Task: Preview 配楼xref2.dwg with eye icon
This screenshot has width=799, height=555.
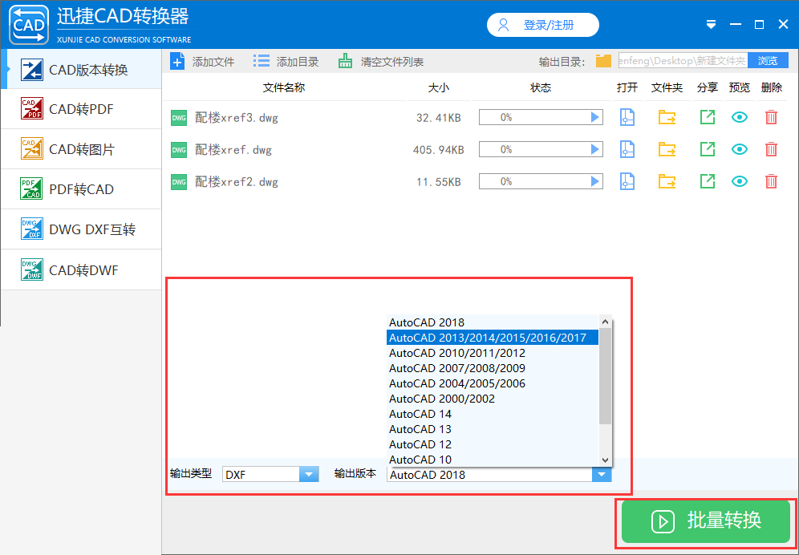Action: (x=740, y=181)
